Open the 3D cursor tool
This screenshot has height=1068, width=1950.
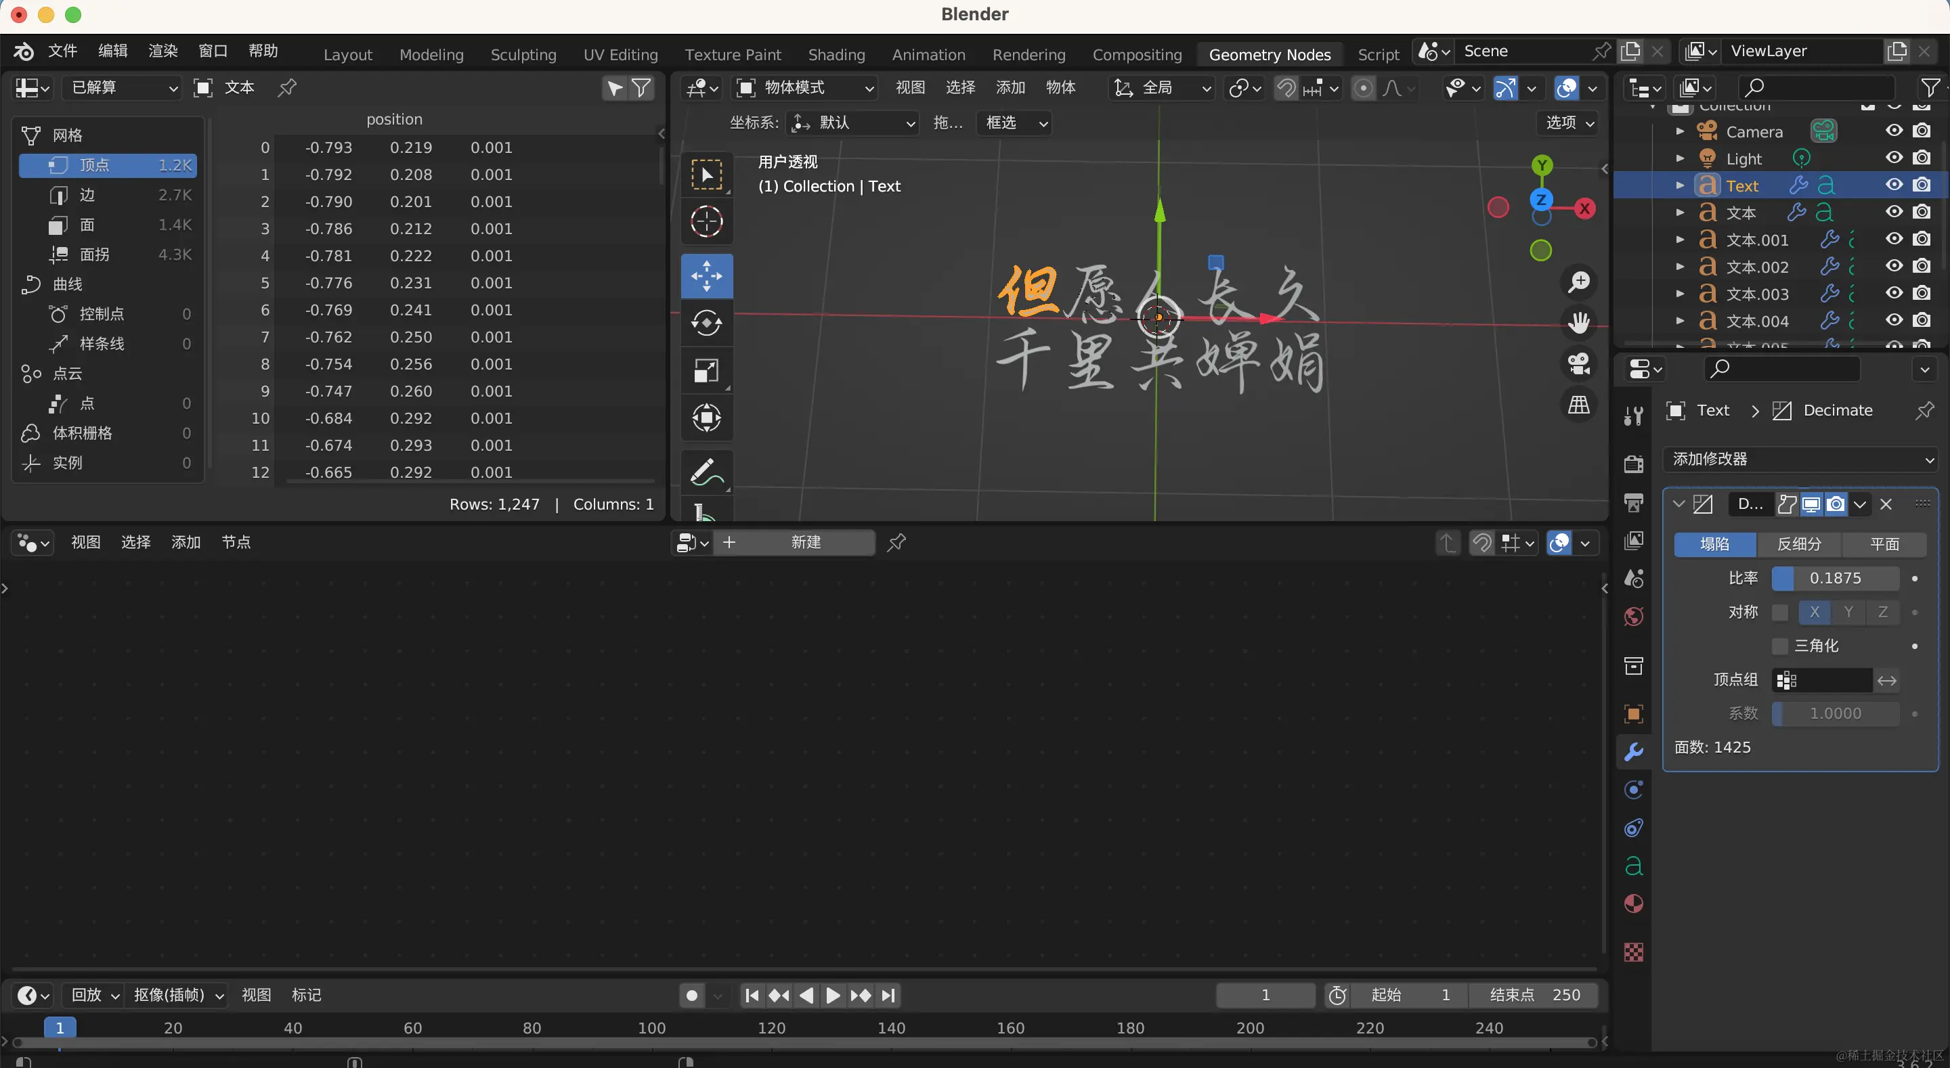click(706, 221)
